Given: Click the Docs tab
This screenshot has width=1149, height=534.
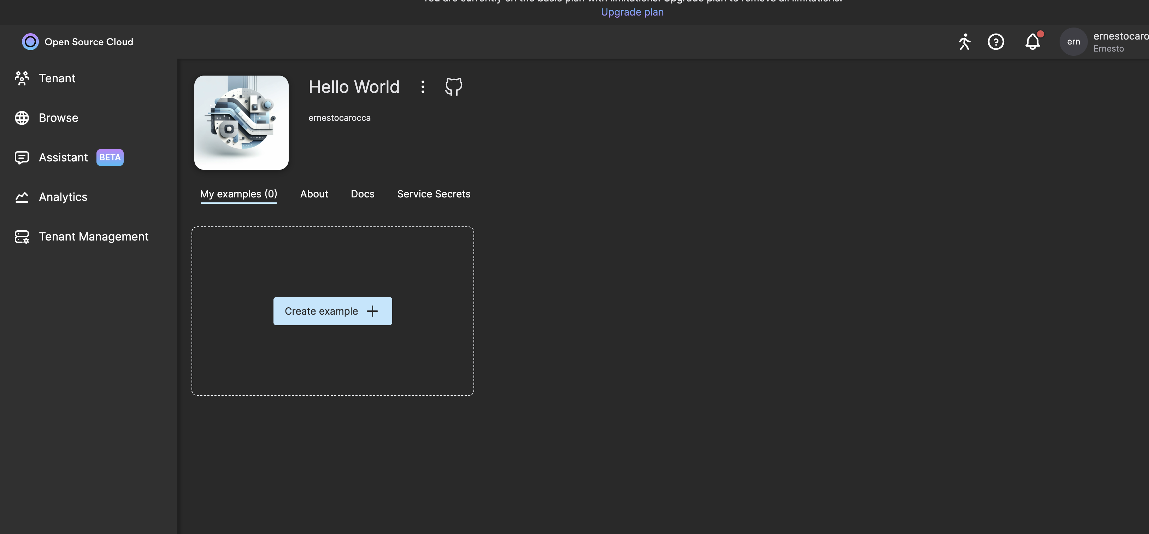Looking at the screenshot, I should coord(363,194).
